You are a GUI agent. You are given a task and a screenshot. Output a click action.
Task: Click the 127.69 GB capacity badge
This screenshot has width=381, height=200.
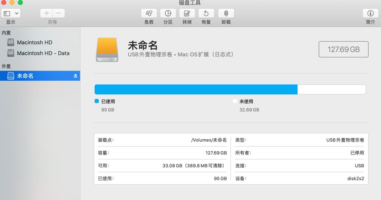(343, 49)
